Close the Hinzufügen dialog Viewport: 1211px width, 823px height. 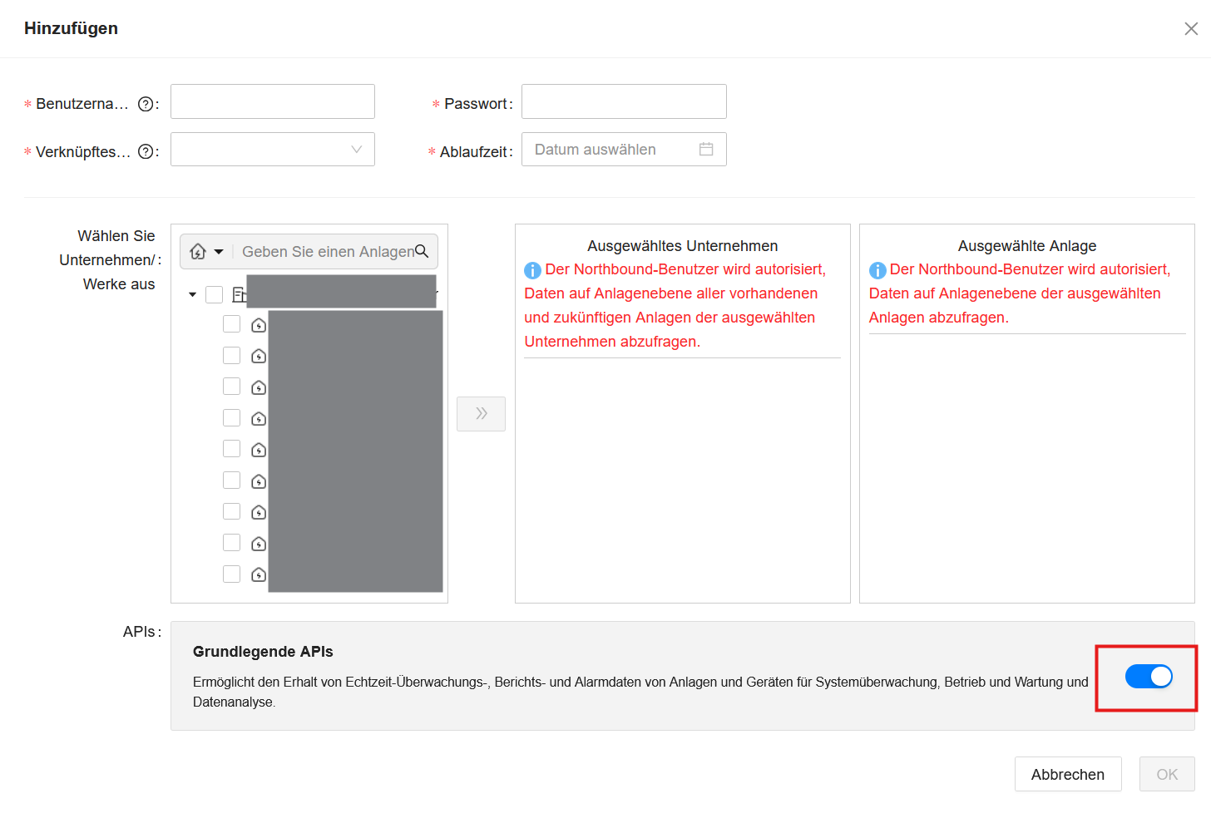click(x=1190, y=27)
